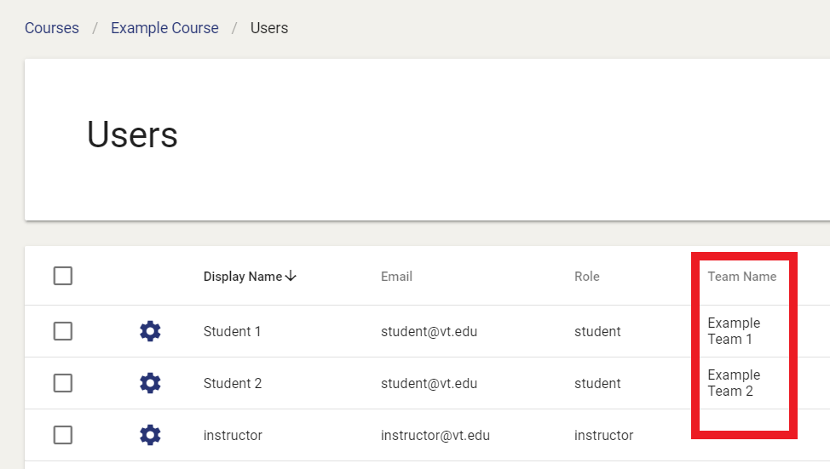
Task: Click student@vt.edu in Student 2 row
Action: click(429, 383)
